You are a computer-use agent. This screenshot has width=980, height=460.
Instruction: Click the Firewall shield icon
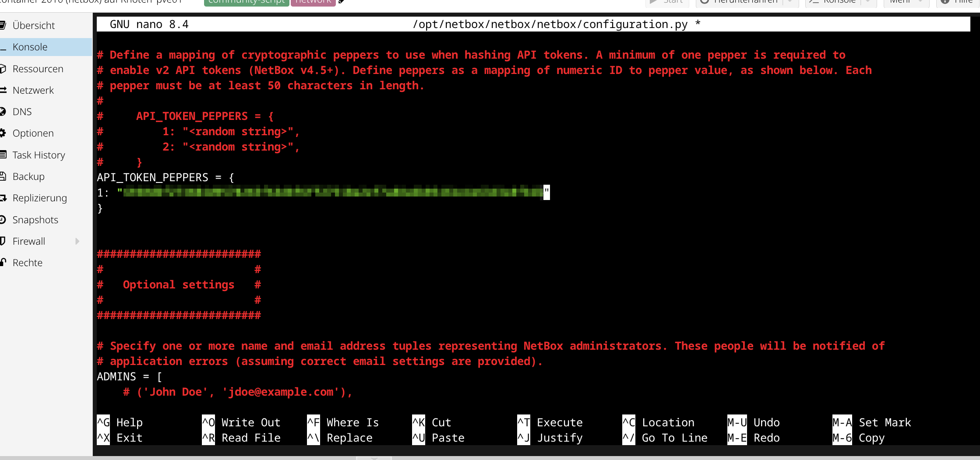(3, 241)
